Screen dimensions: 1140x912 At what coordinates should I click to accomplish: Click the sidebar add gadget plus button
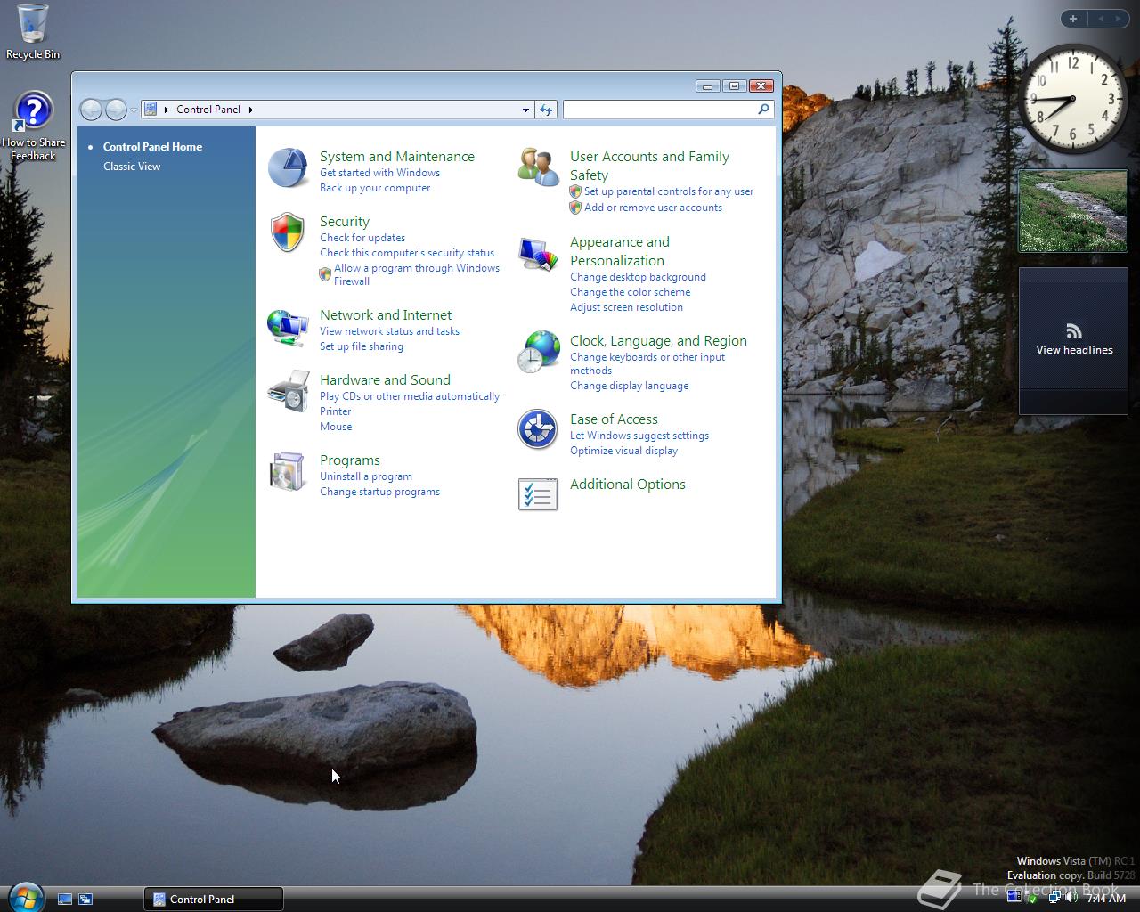[1073, 19]
